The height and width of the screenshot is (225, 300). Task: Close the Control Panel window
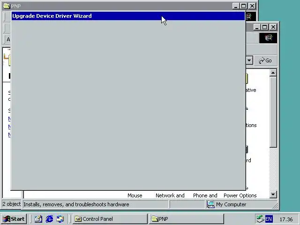pyautogui.click(x=273, y=27)
